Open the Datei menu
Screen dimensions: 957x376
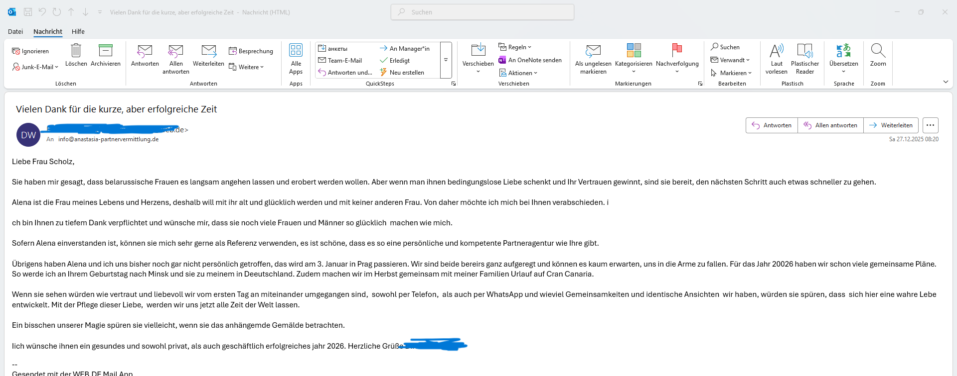click(15, 31)
